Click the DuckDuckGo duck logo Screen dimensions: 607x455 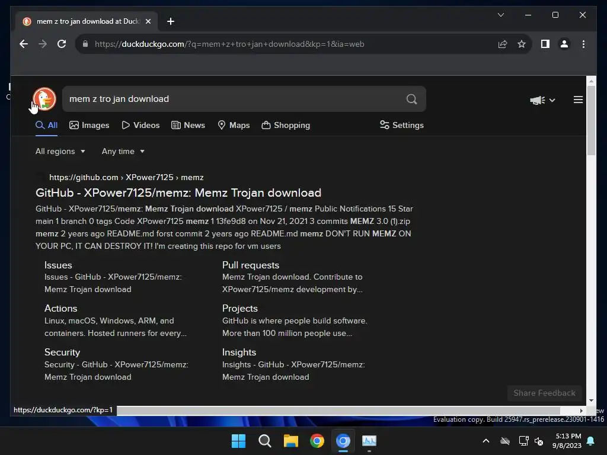(44, 99)
